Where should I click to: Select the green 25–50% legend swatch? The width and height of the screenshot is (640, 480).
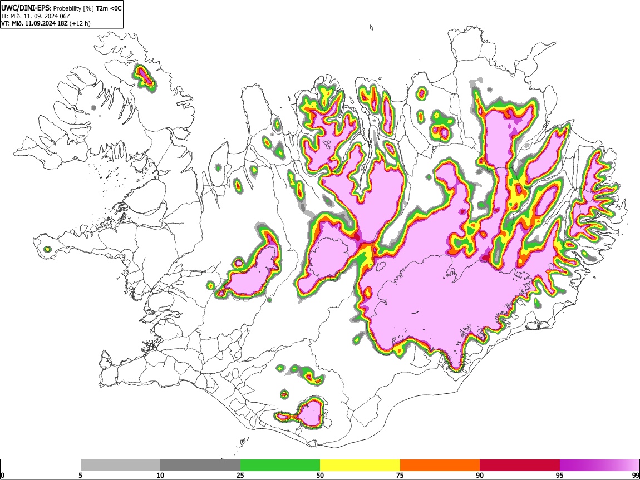click(x=280, y=466)
